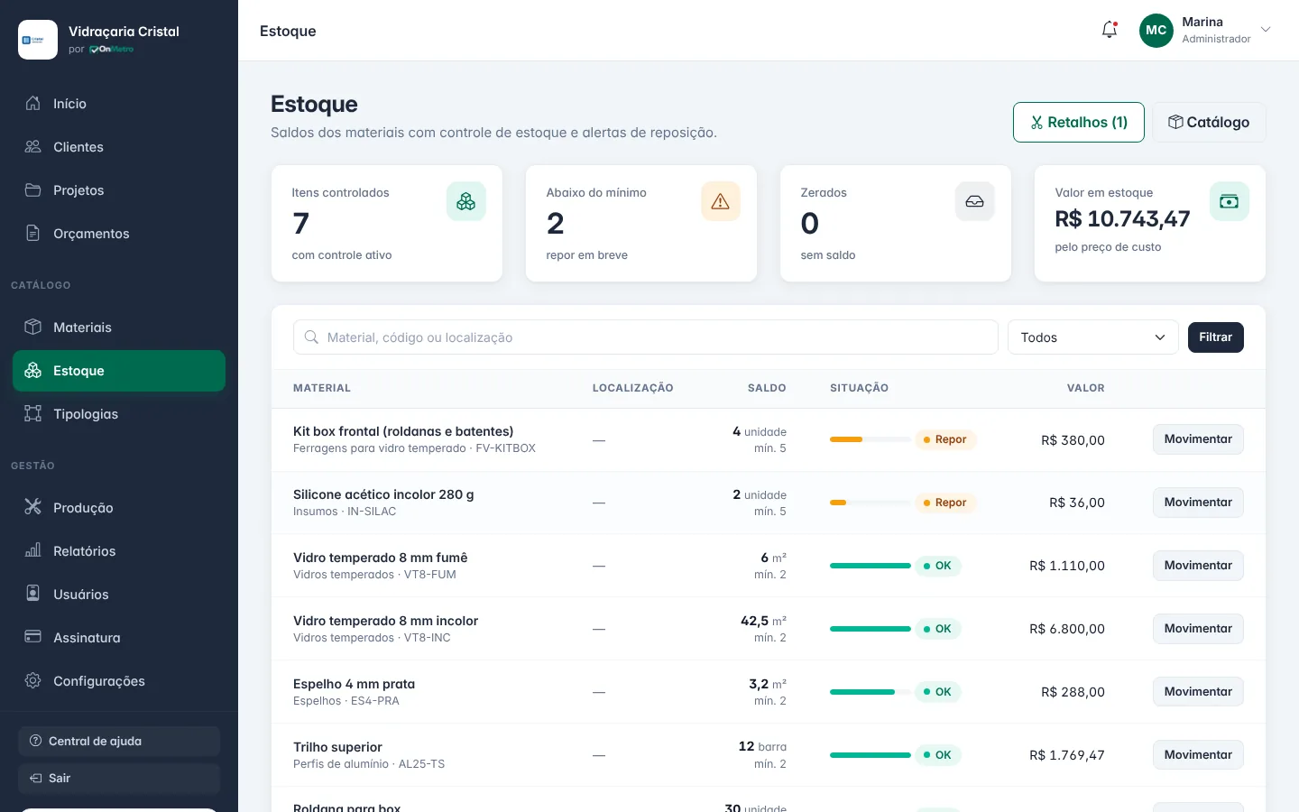Click the Retalhos (1) button
This screenshot has width=1299, height=812.
coord(1078,122)
